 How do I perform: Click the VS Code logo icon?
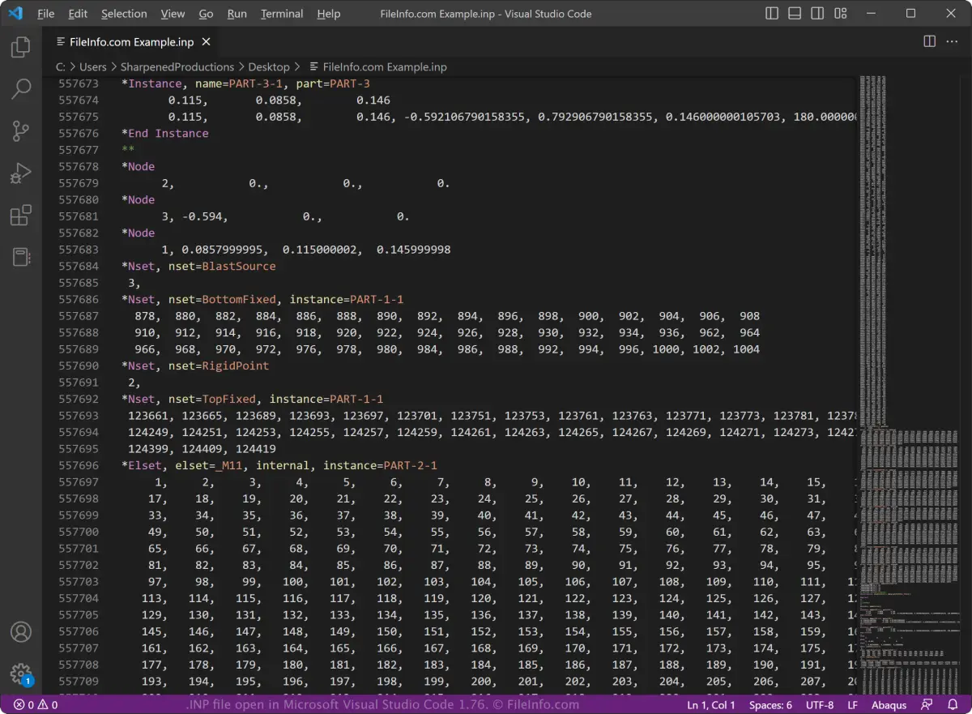coord(15,14)
